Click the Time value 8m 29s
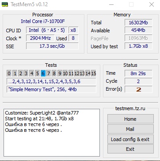Screen dimensions: 160x161 coord(138,73)
